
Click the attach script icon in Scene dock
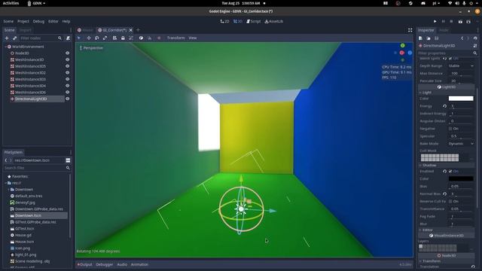coord(68,38)
